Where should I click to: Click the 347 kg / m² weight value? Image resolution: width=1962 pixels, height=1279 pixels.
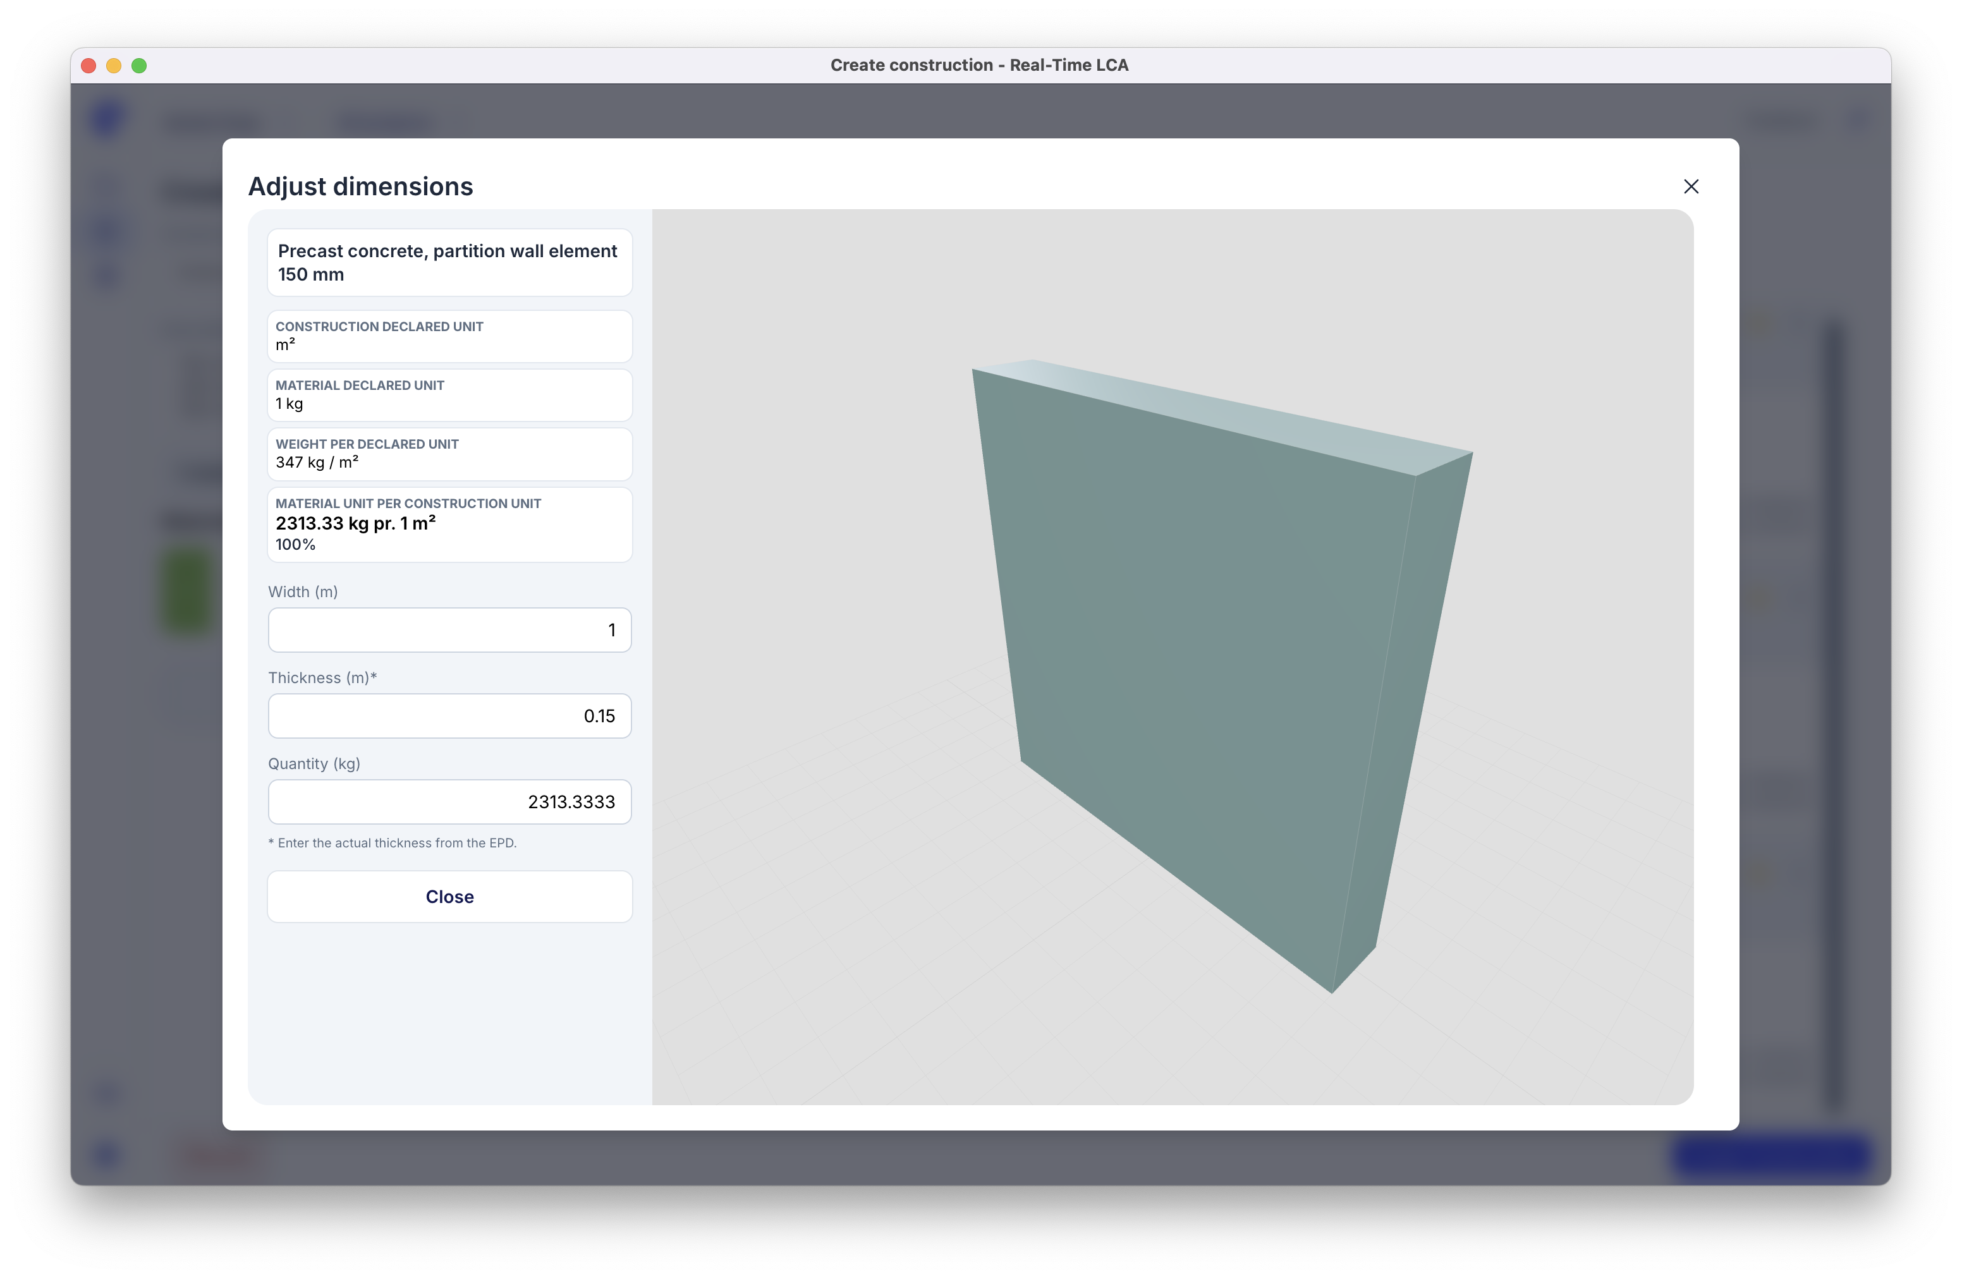coord(317,463)
